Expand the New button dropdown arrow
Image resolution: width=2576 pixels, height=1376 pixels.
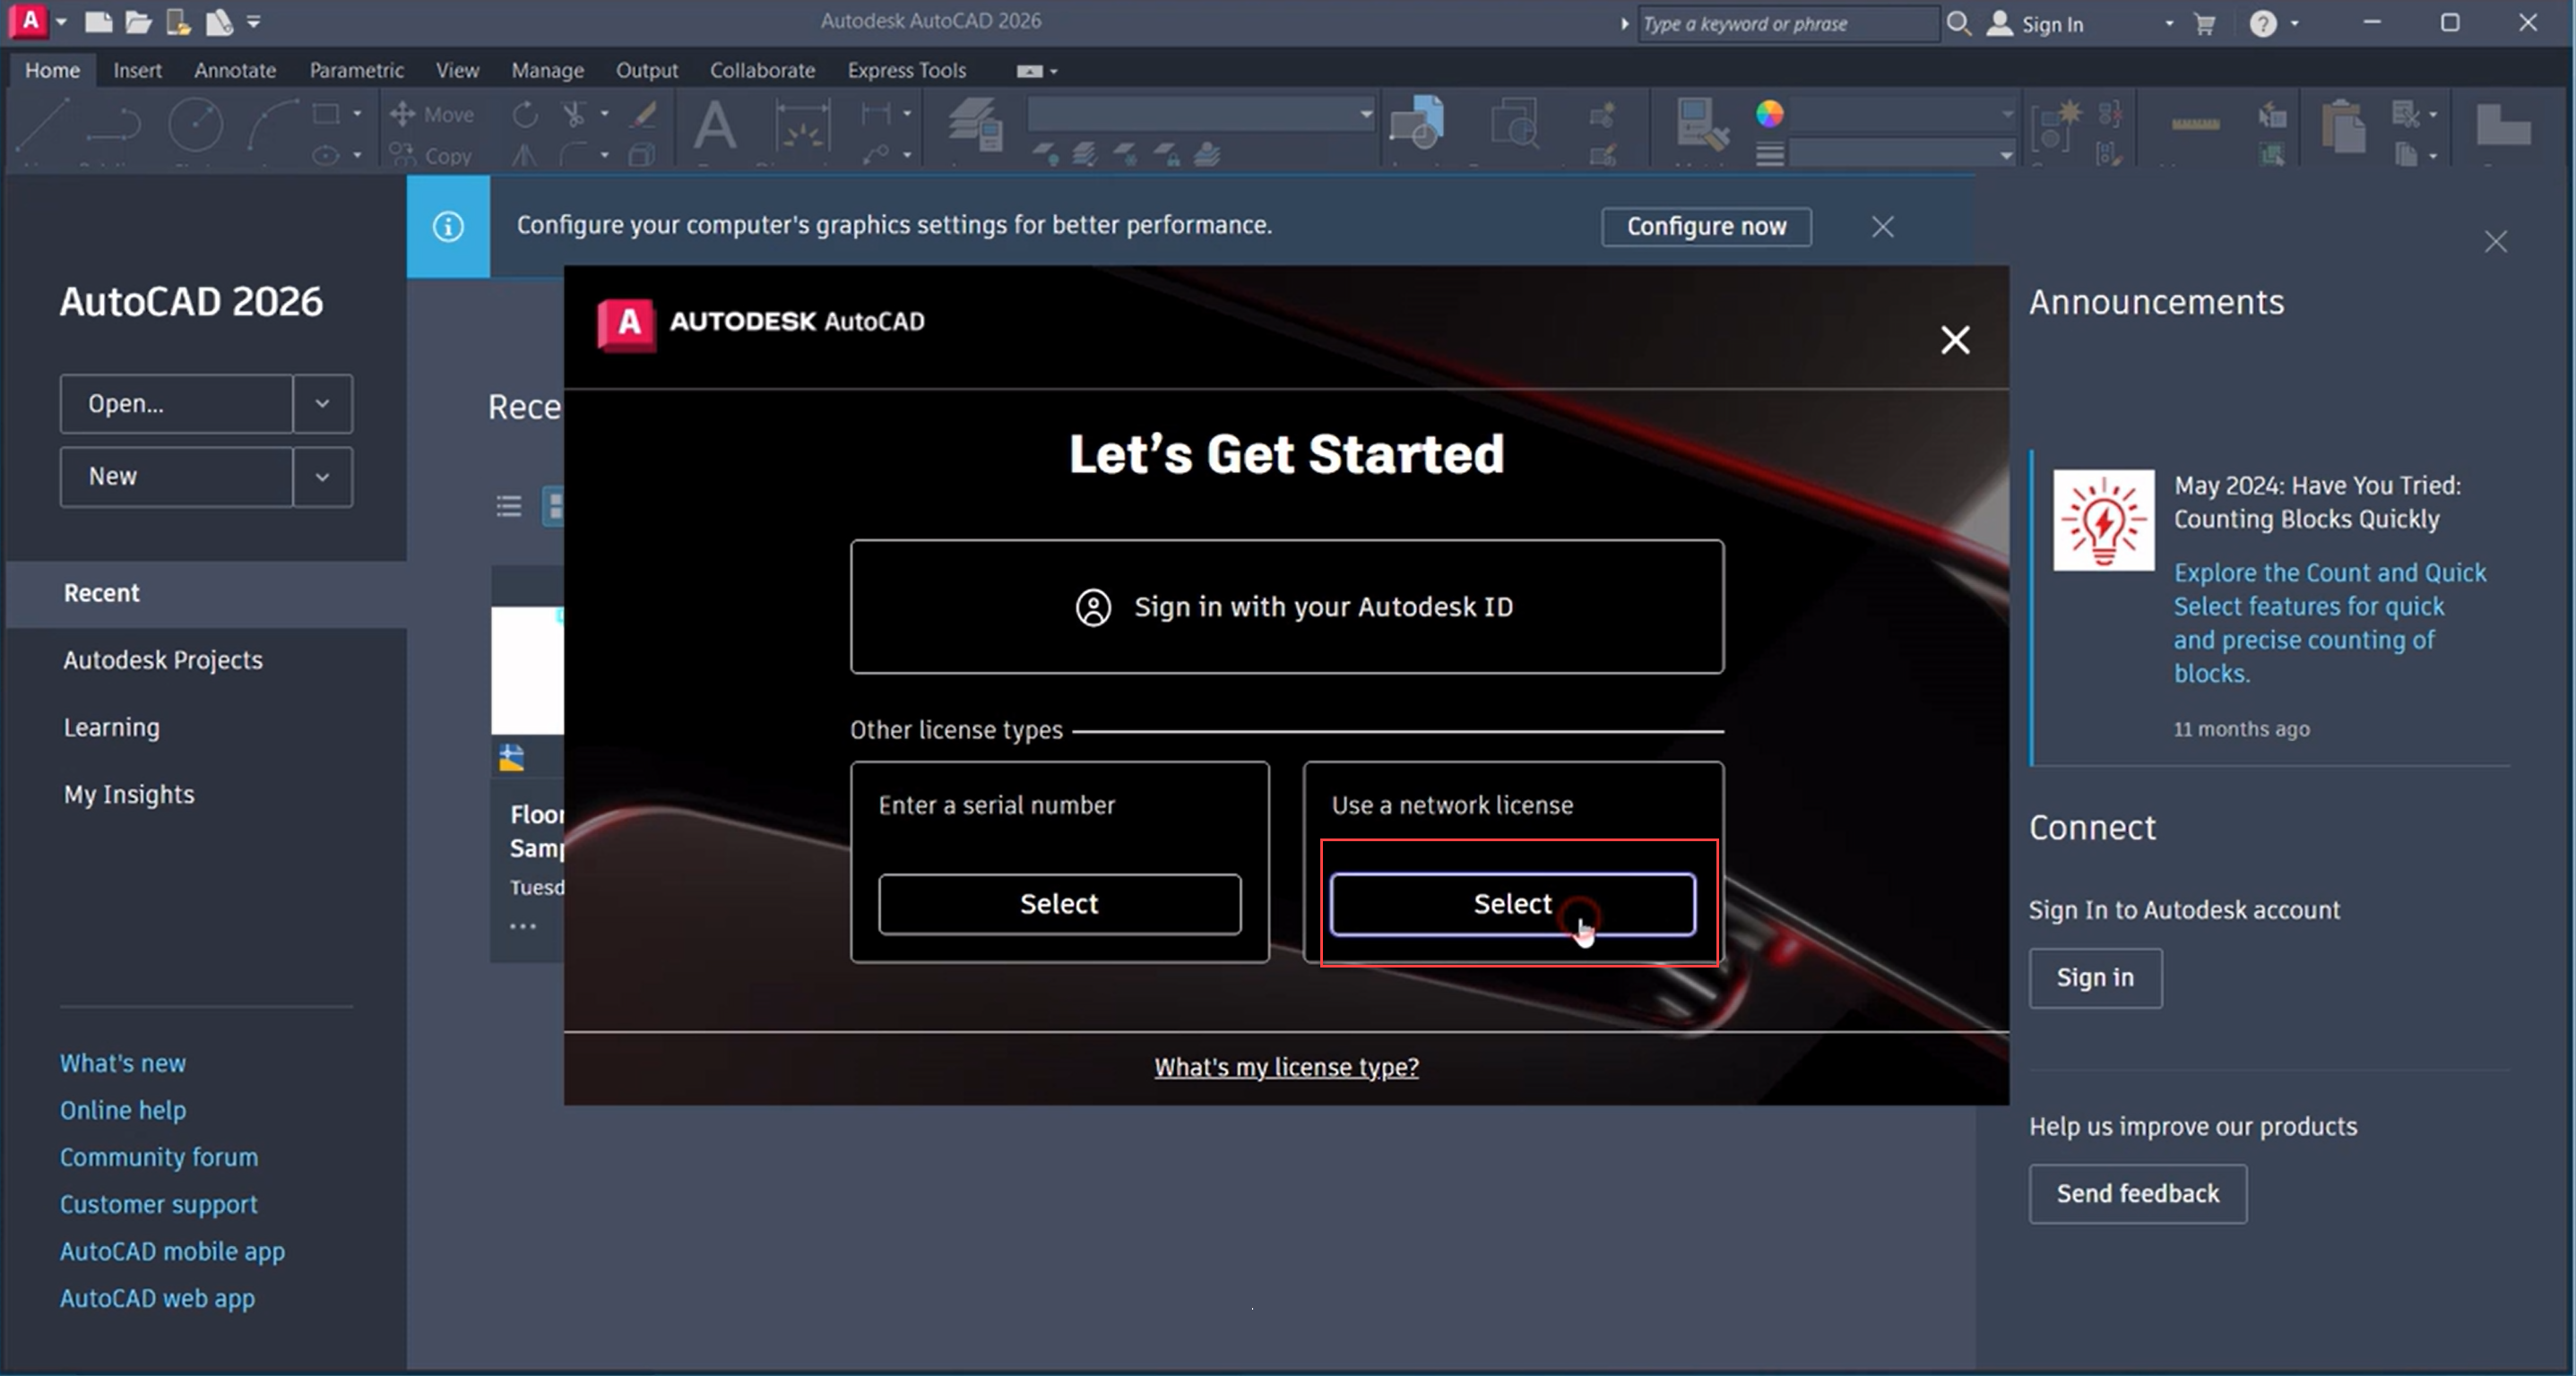coord(322,477)
